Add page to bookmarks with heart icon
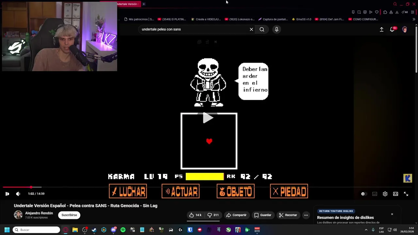Image resolution: width=418 pixels, height=235 pixels. 377,12
